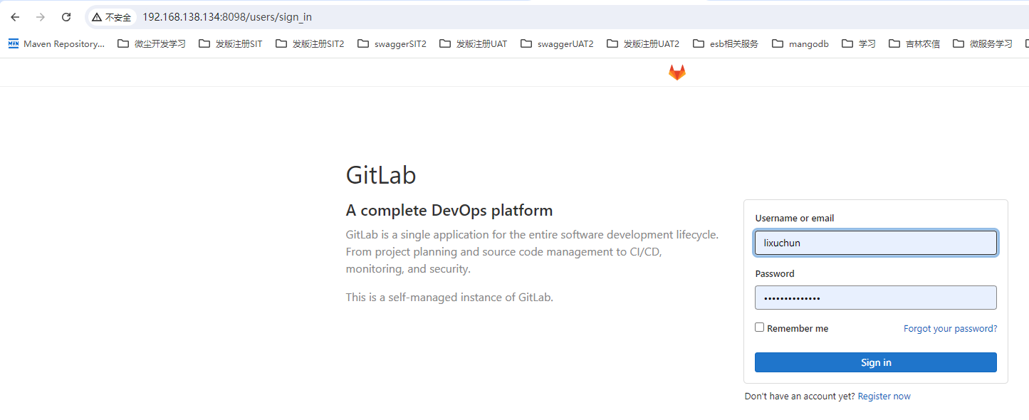Image resolution: width=1029 pixels, height=420 pixels.
Task: Click the browser address bar URL
Action: coord(227,17)
